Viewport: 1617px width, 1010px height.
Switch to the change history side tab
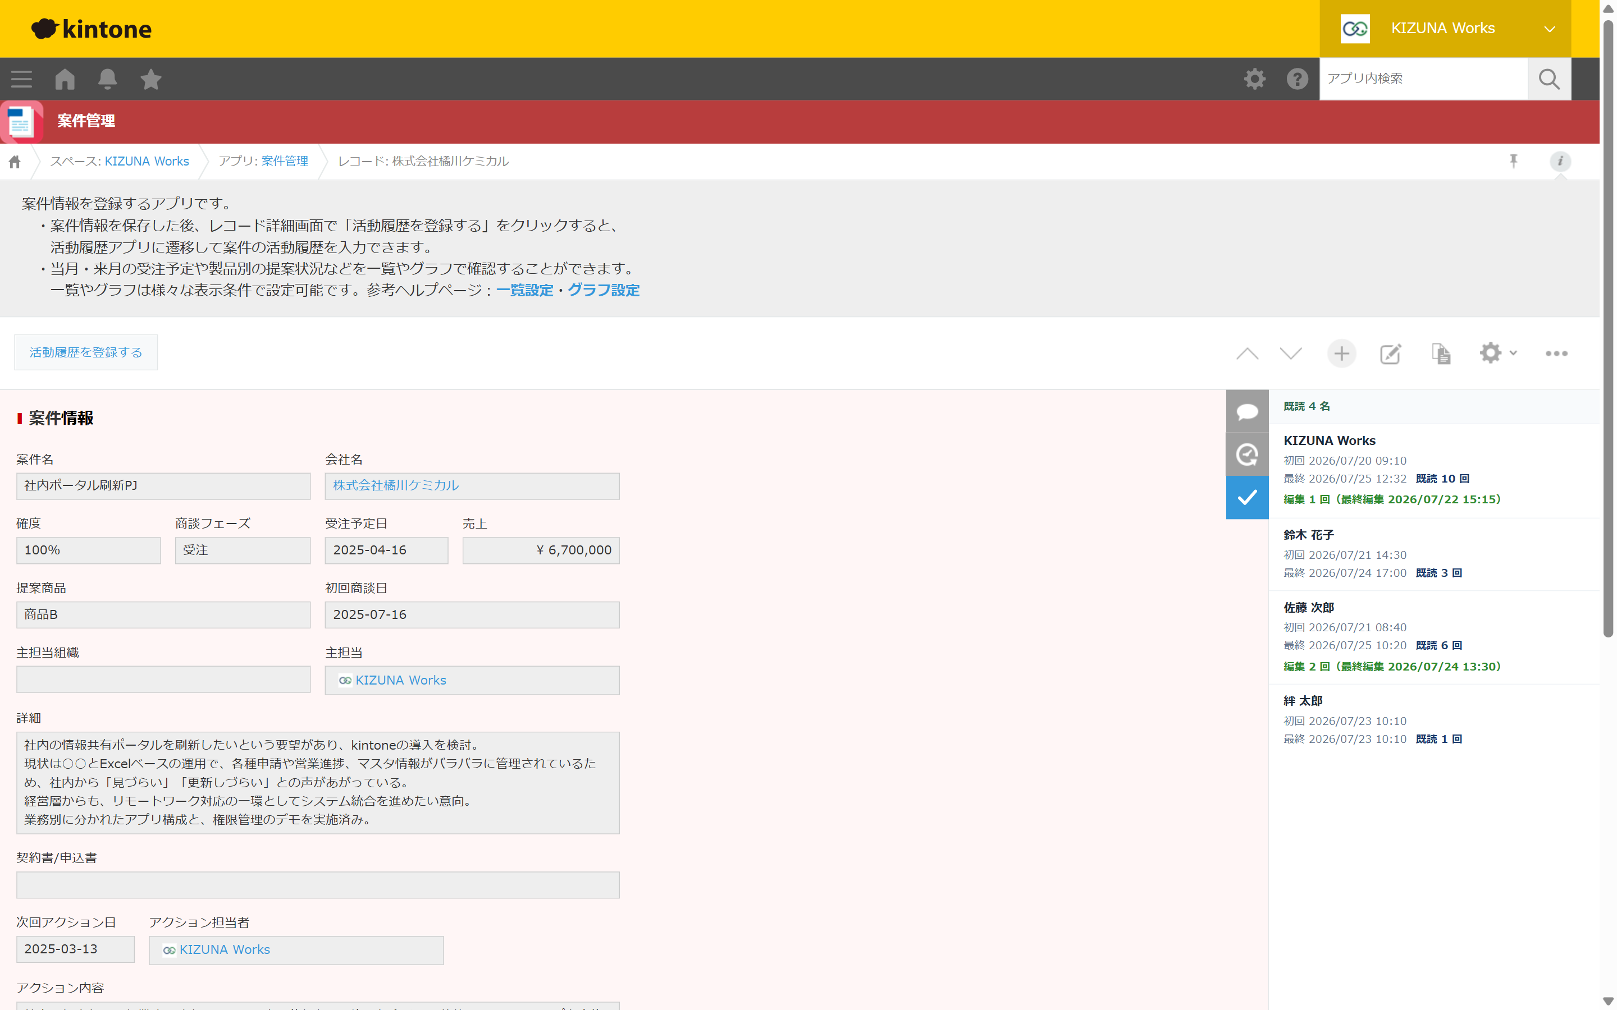point(1247,454)
